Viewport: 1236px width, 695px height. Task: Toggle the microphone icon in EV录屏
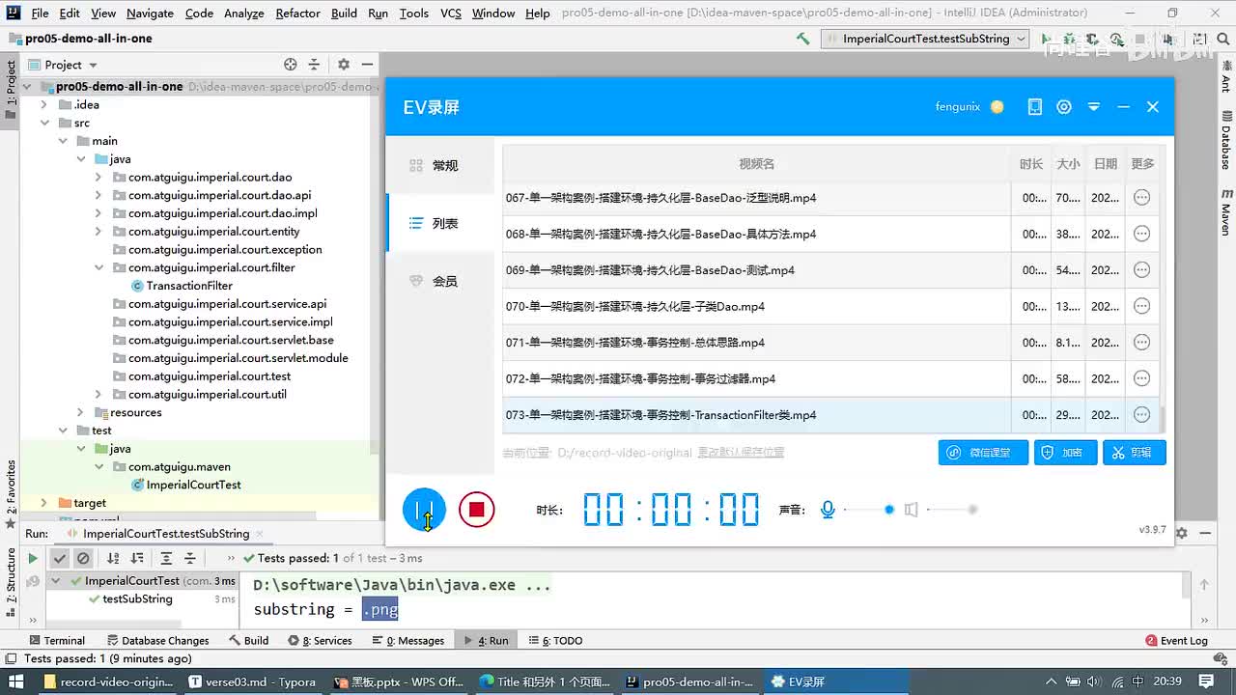828,510
